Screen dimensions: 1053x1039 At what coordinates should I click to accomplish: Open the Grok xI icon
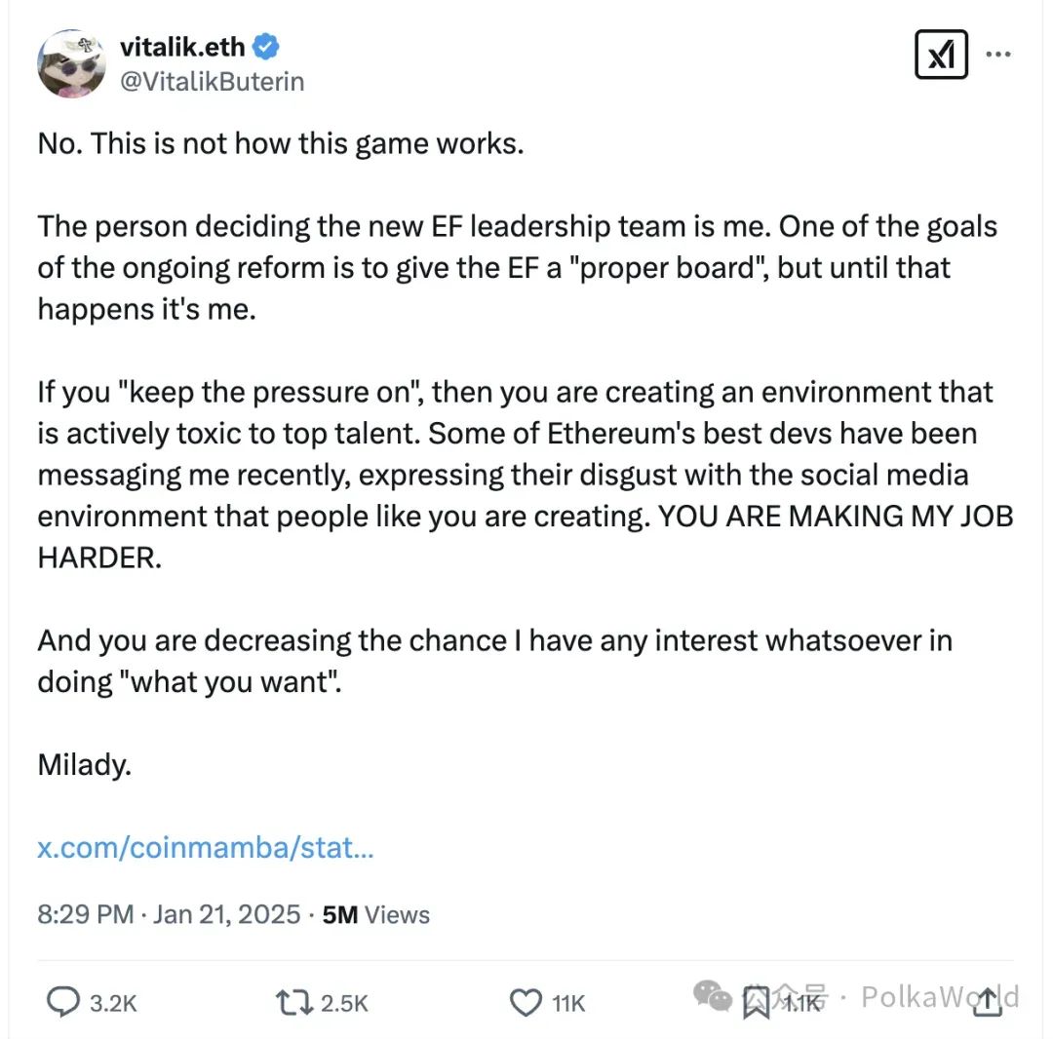[941, 55]
